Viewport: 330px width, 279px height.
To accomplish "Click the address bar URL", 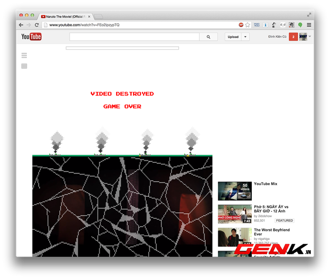I will [x=84, y=25].
